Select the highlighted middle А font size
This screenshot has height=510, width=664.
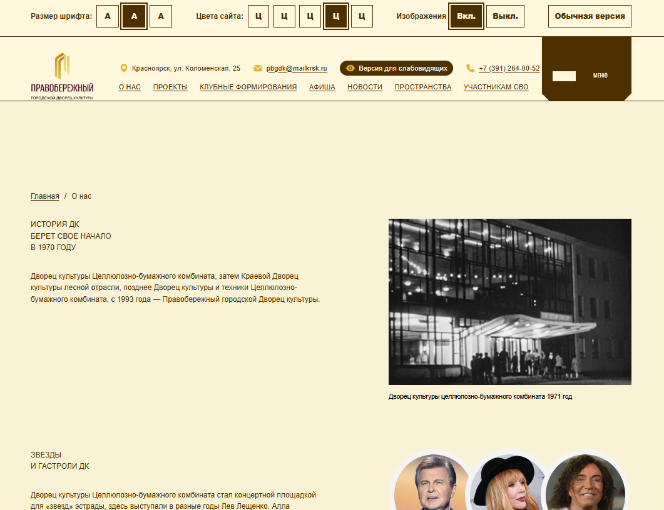pyautogui.click(x=134, y=16)
